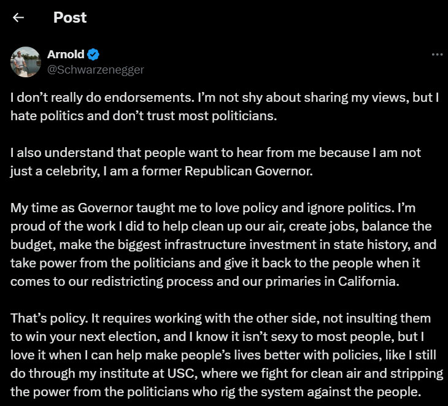
Task: Click the paragraph starting "My time as Governor"
Action: 223,245
